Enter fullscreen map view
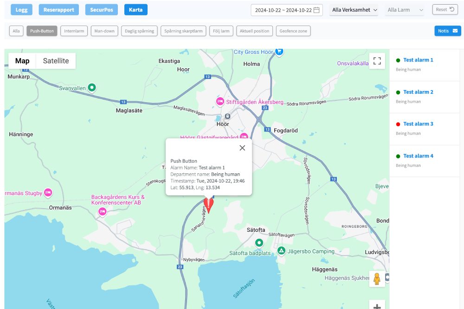The image size is (464, 309). [x=377, y=61]
